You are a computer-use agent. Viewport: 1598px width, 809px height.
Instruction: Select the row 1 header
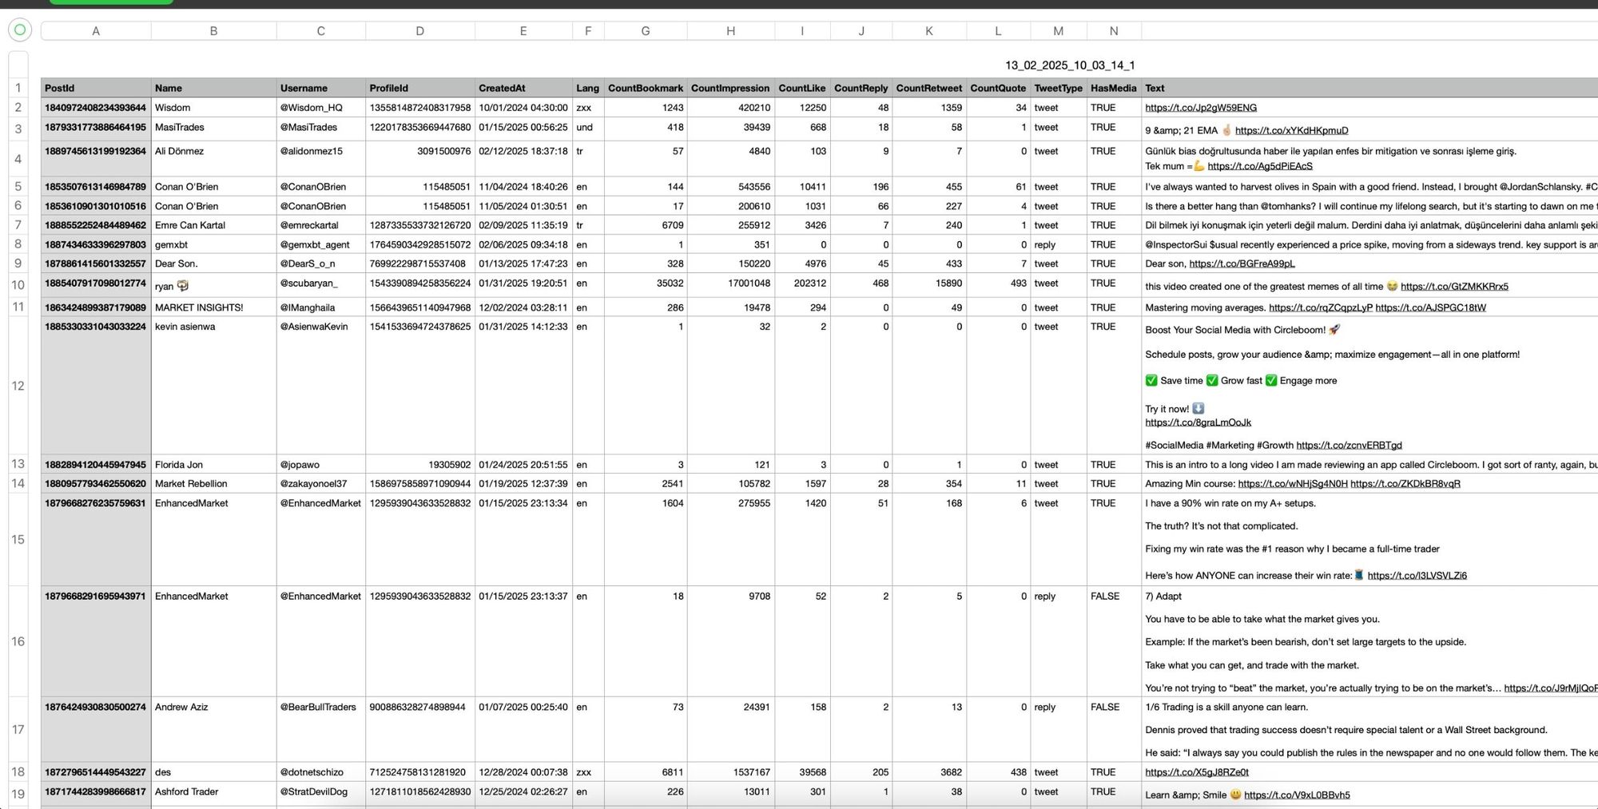pos(18,88)
